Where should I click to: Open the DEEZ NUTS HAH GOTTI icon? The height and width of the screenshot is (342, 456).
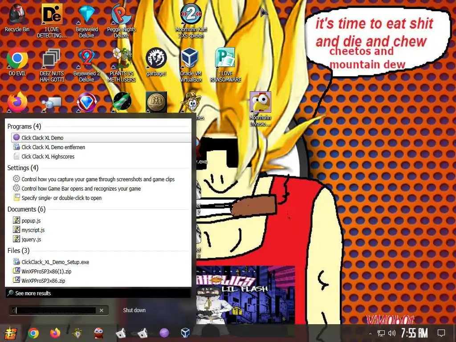point(52,65)
